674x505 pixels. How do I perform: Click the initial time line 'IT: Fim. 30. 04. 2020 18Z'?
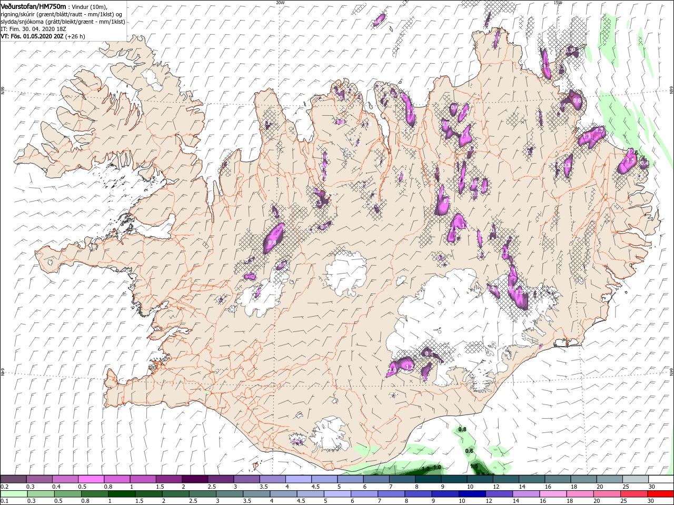click(33, 29)
